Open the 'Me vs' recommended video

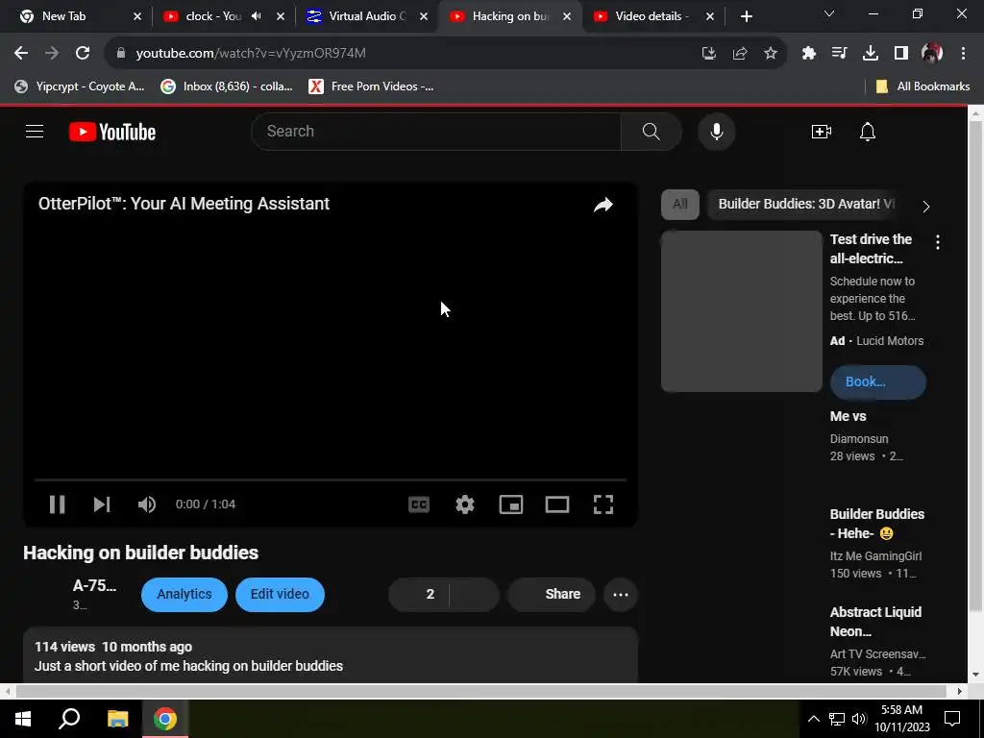(x=848, y=416)
